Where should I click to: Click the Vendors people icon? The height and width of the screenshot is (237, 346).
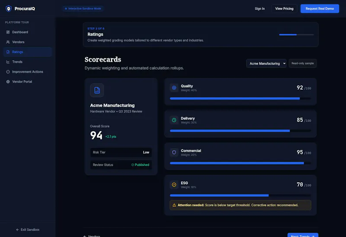[8, 42]
